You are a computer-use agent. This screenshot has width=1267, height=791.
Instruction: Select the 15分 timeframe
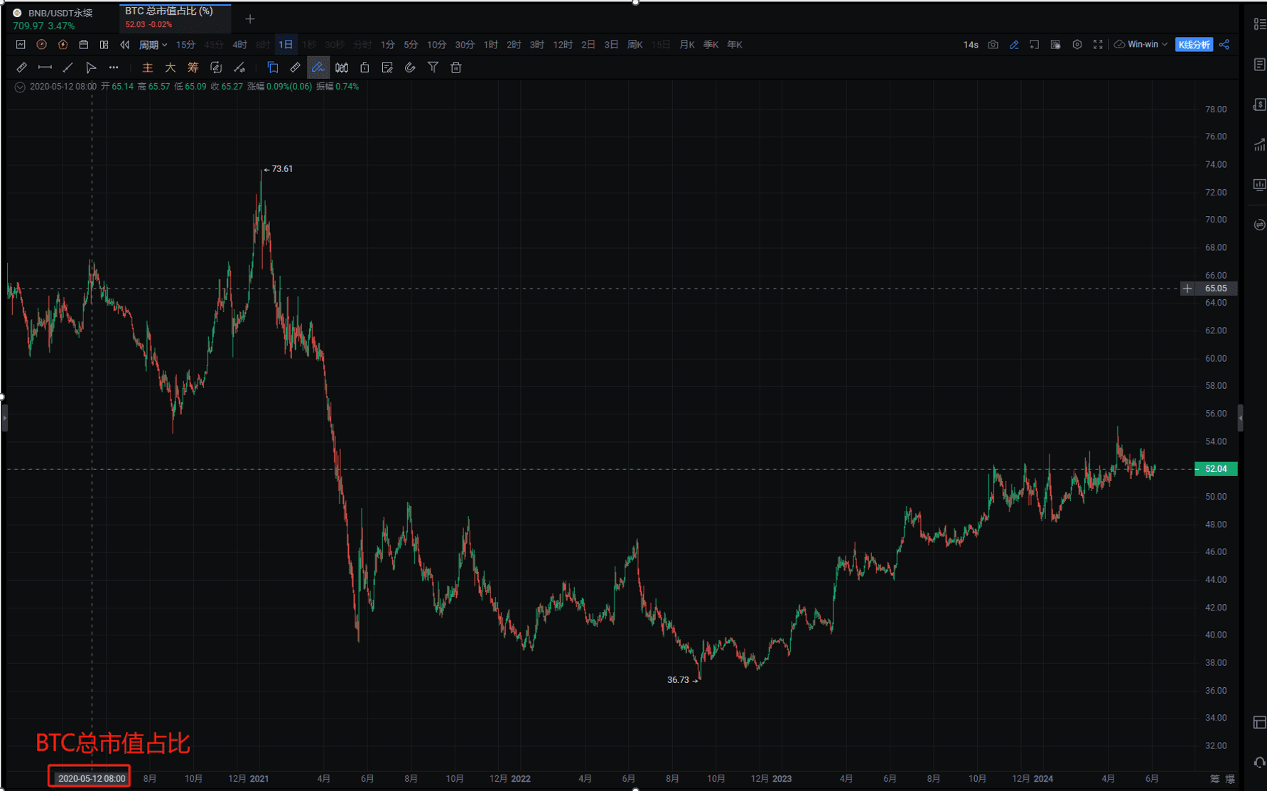185,45
